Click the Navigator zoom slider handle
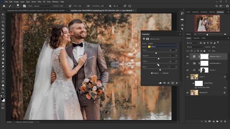This screenshot has height=129, width=230. [x=207, y=34]
